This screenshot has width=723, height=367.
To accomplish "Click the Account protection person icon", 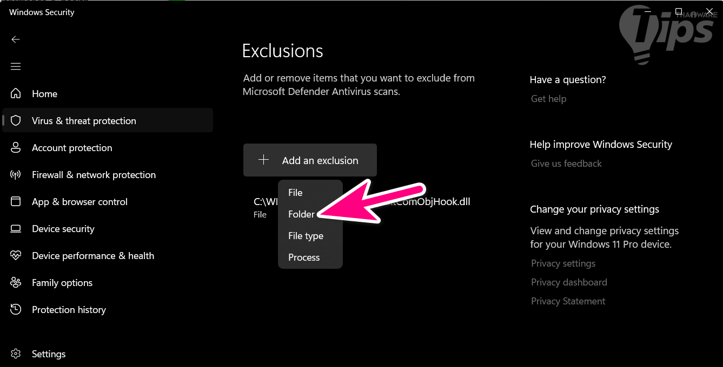I will [16, 147].
